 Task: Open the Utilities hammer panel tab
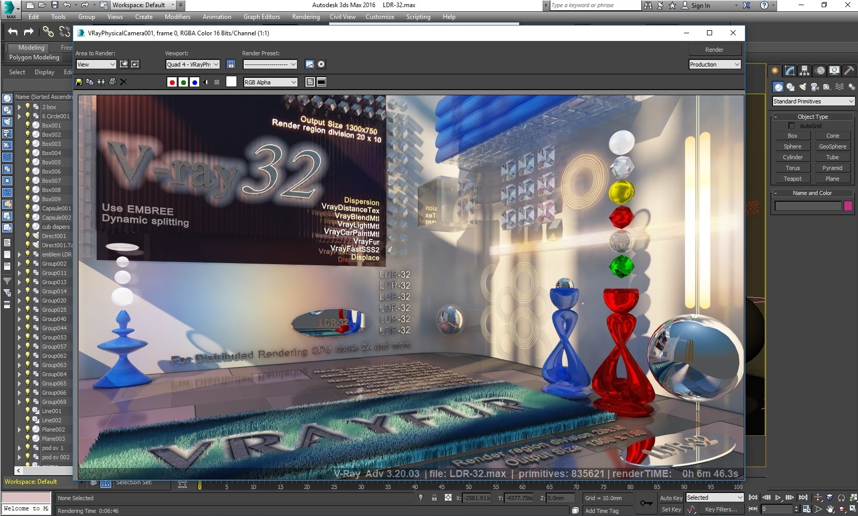(x=849, y=71)
